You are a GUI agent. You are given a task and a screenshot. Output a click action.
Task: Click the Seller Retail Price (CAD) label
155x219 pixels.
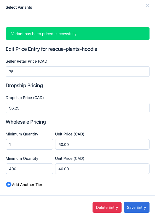point(27,61)
